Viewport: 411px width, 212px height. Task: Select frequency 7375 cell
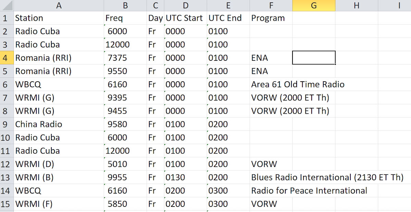click(125, 58)
